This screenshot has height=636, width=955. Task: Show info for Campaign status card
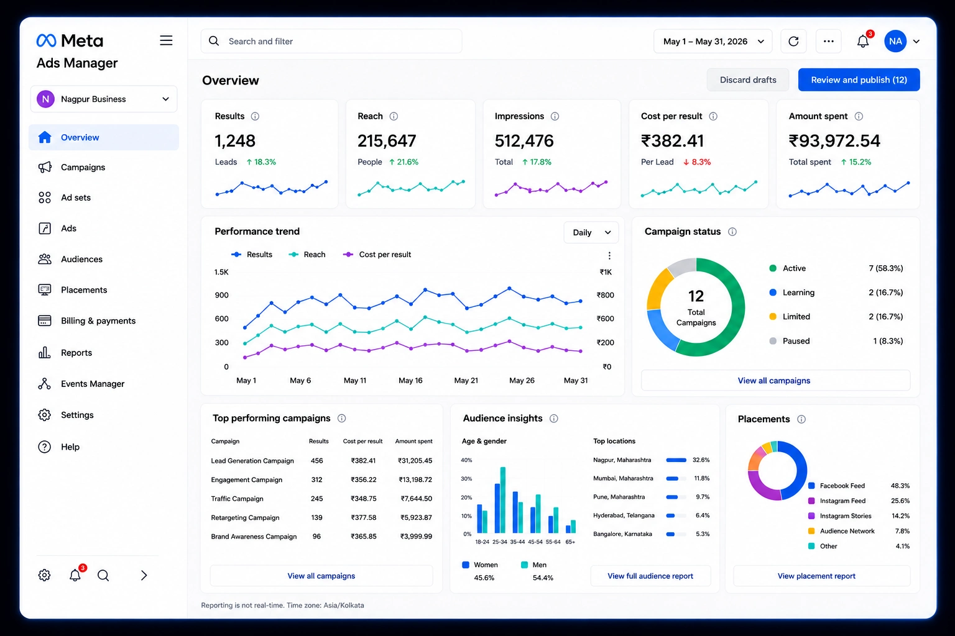(732, 232)
